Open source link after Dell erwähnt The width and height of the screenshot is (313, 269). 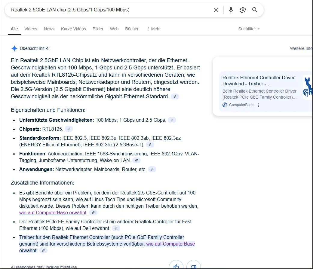pyautogui.click(x=116, y=228)
